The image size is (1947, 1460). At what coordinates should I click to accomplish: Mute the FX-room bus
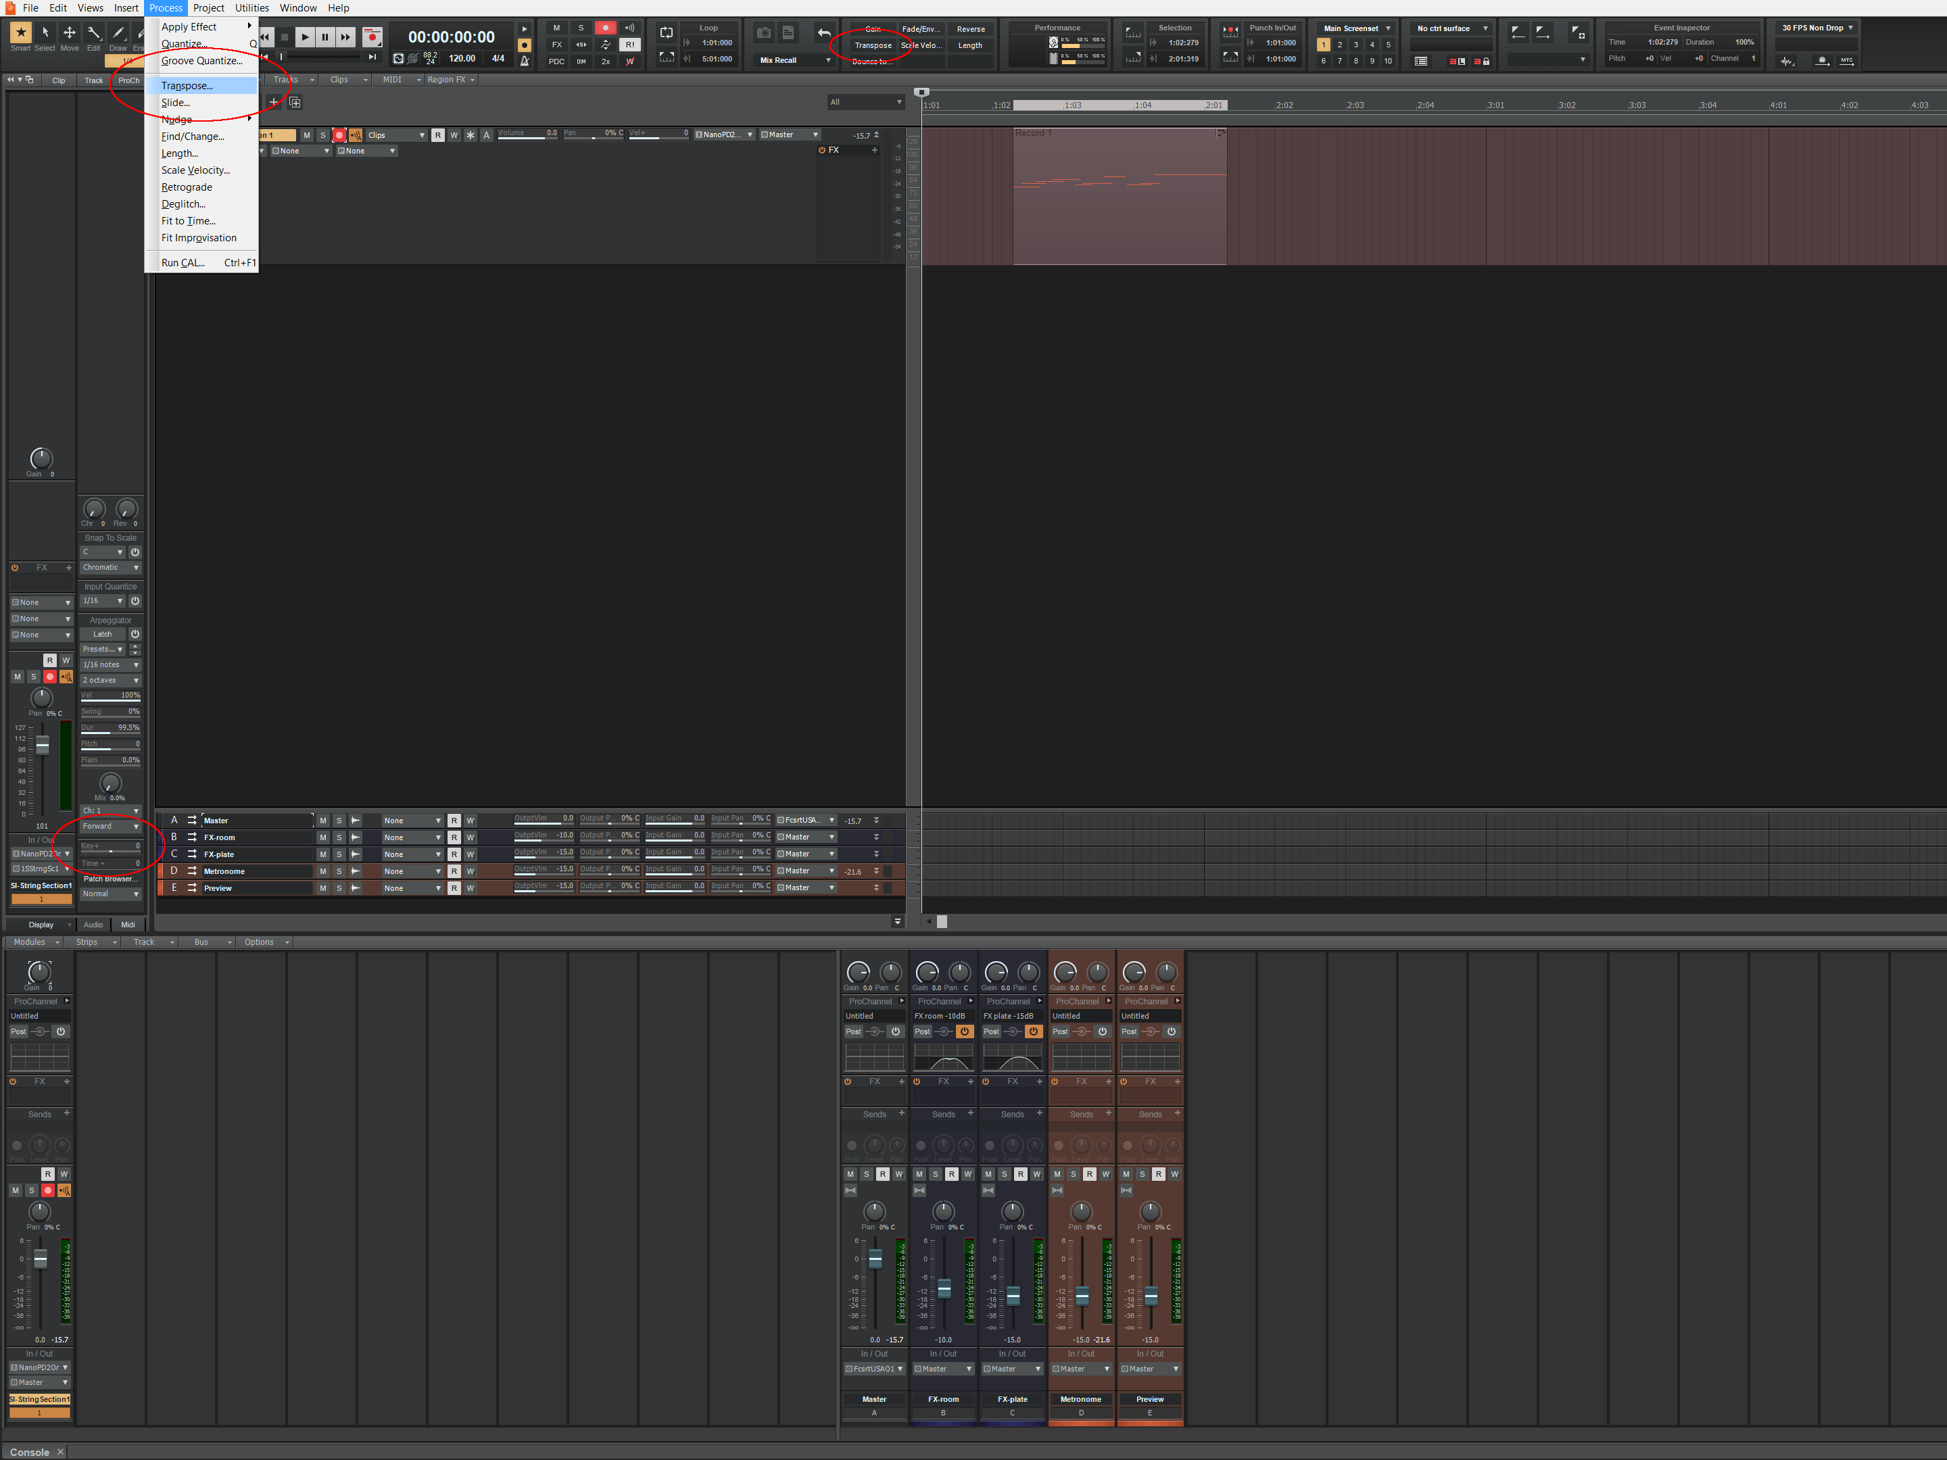pos(322,837)
